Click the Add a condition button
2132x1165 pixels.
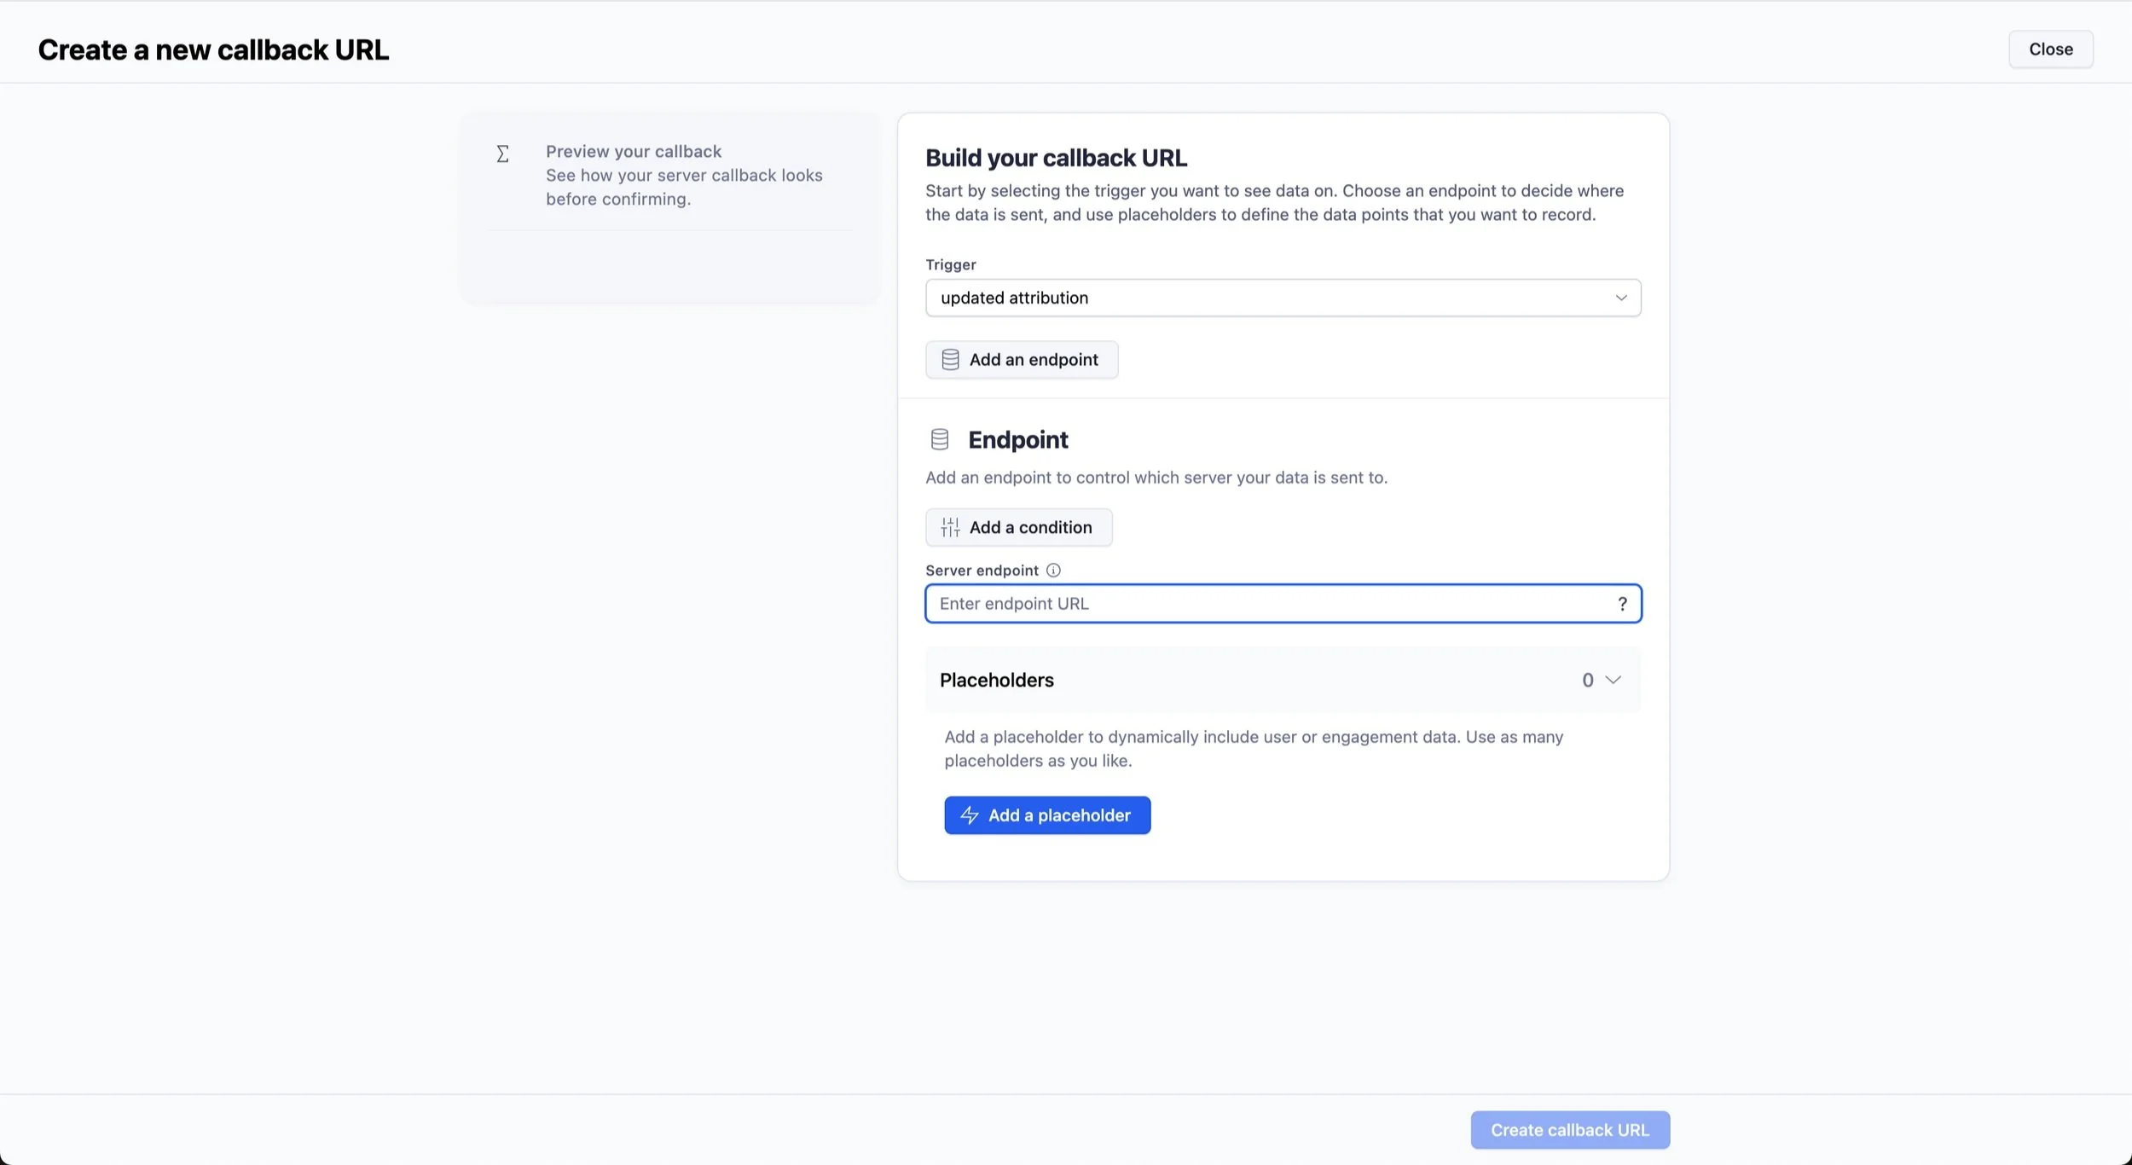coord(1018,527)
